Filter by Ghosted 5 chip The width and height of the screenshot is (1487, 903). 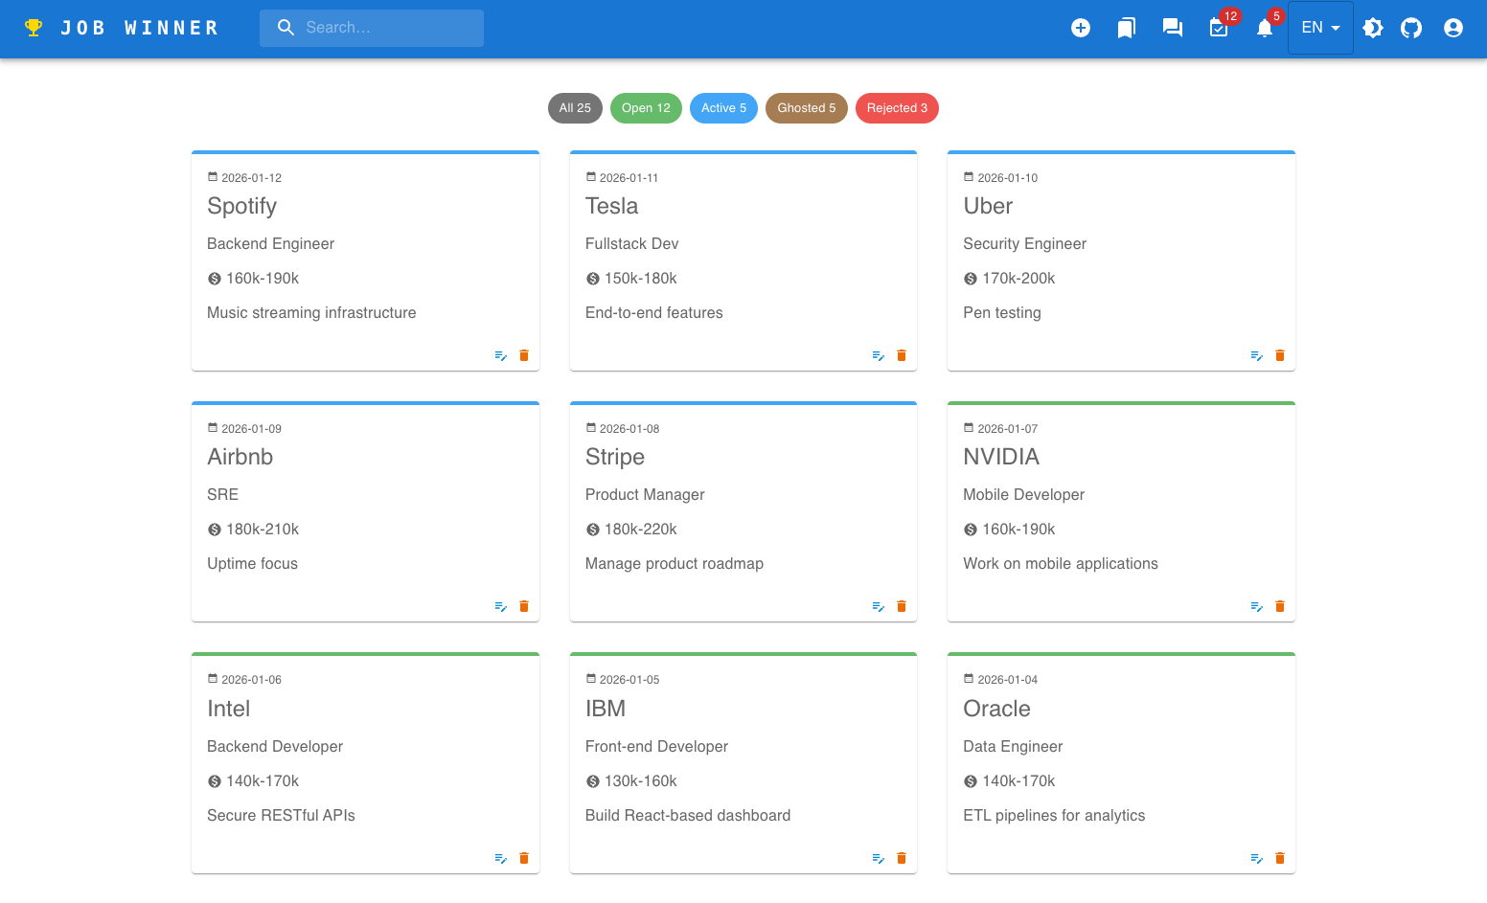pos(807,108)
